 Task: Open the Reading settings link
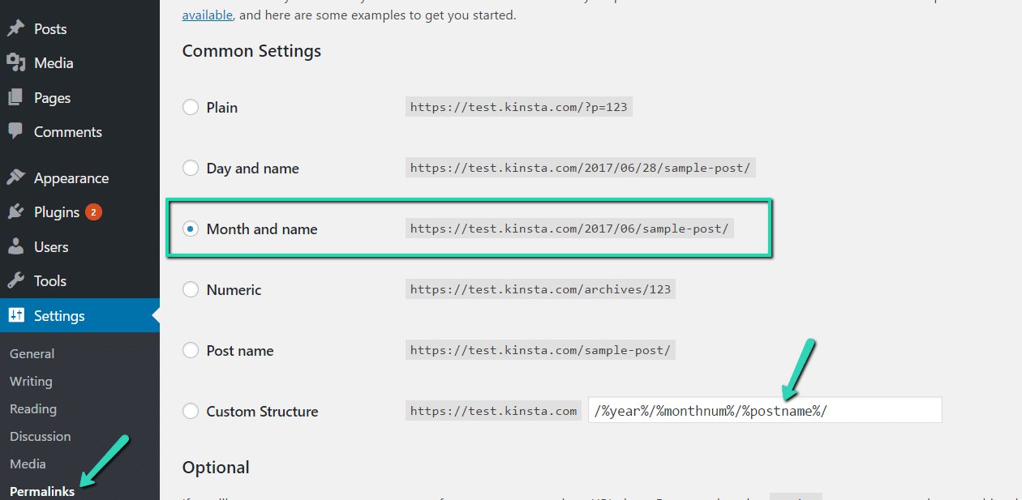pos(32,408)
